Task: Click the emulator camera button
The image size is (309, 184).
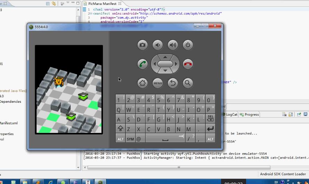Action: click(x=143, y=45)
